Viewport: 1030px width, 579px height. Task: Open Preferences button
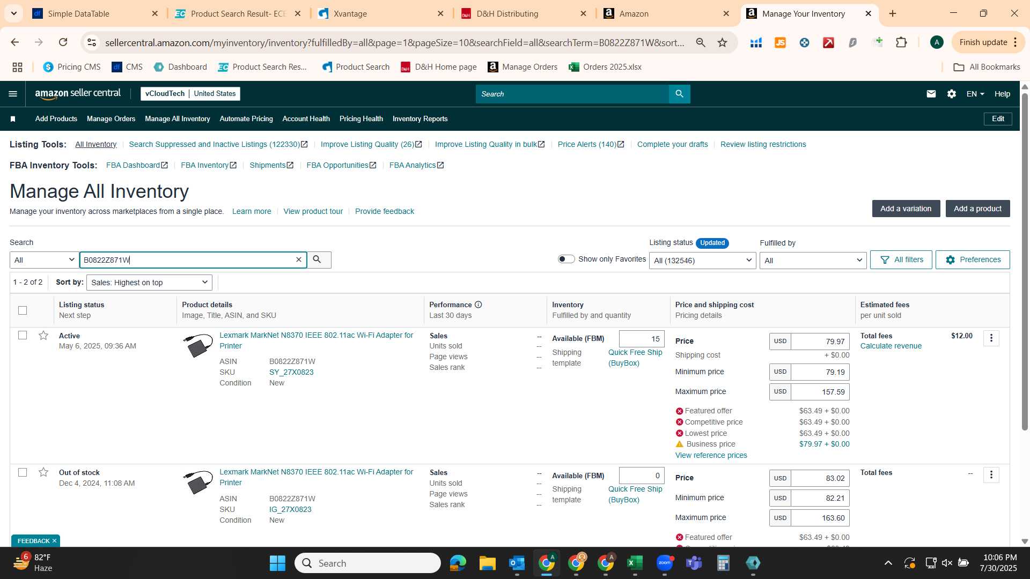[973, 259]
